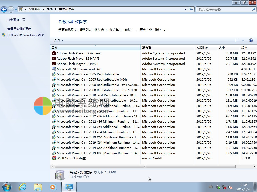Click 程序 breadcrumb in address bar
Screen dimensions: 257x192
click(x=50, y=9)
